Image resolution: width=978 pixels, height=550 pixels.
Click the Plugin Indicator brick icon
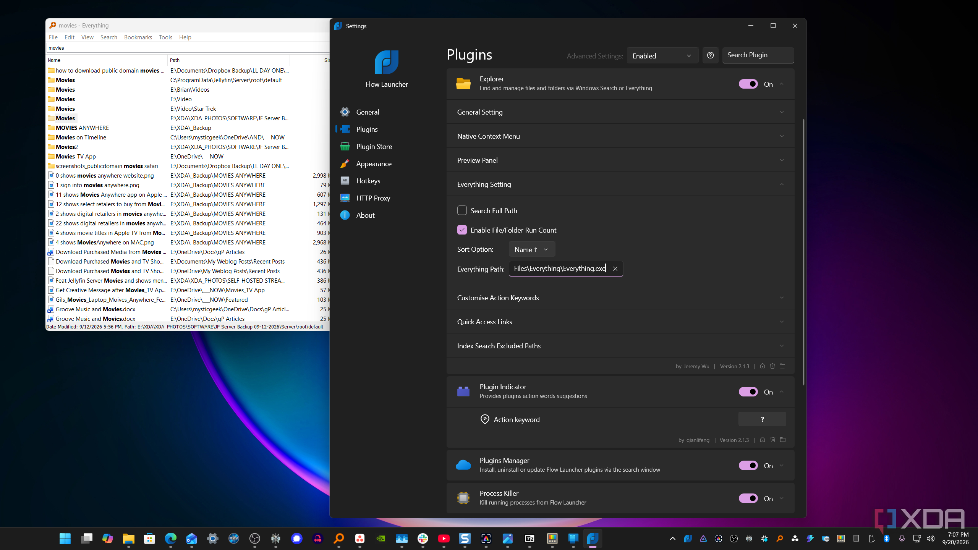pyautogui.click(x=463, y=391)
